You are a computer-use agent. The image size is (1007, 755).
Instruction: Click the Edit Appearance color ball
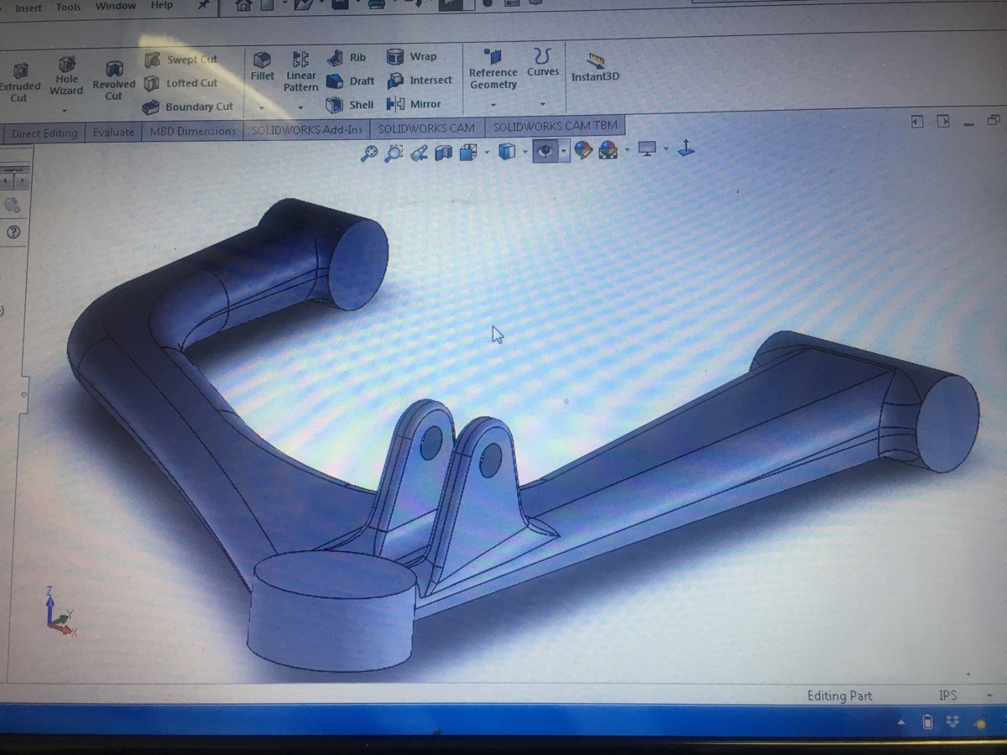point(583,151)
